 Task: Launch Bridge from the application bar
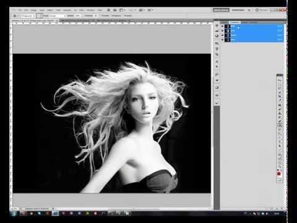[108, 10]
